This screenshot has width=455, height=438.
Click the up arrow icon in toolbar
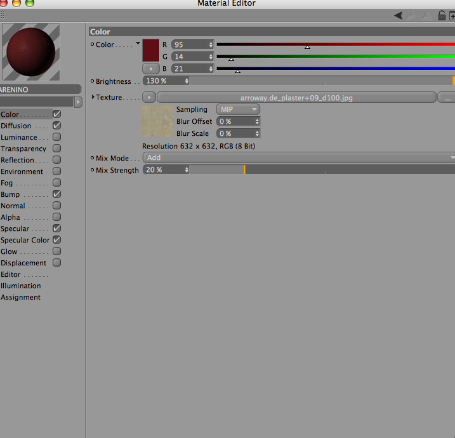coord(426,15)
